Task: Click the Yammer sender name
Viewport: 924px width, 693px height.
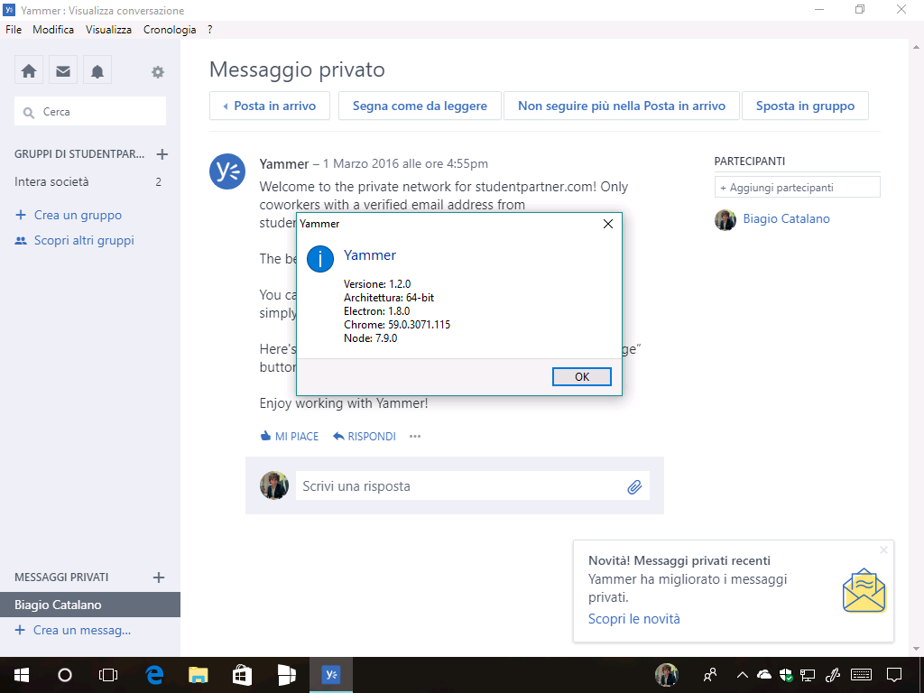Action: [x=284, y=164]
